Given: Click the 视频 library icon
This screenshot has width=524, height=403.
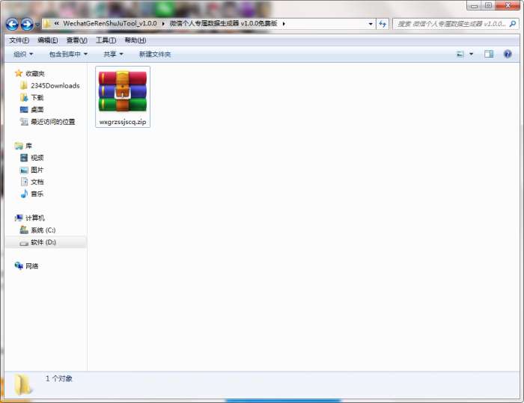Looking at the screenshot, I should 24,158.
